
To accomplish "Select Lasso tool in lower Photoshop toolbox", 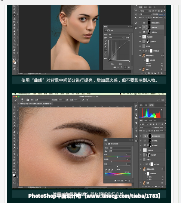I will pos(14,113).
